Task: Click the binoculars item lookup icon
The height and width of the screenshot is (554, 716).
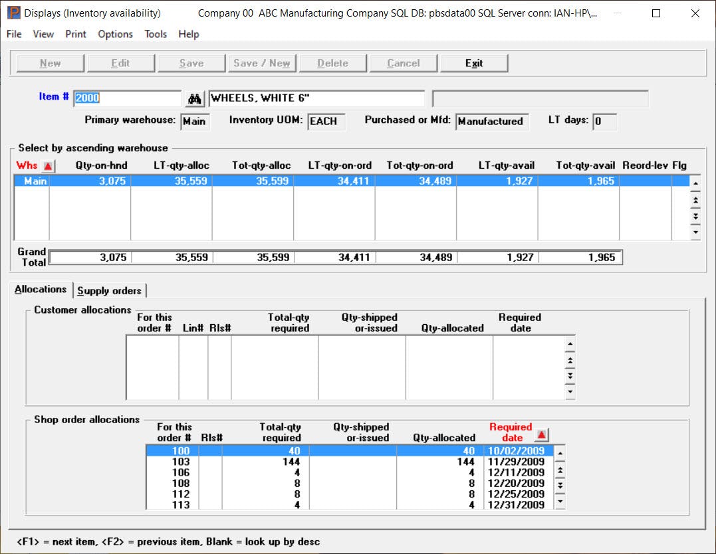Action: pyautogui.click(x=194, y=98)
